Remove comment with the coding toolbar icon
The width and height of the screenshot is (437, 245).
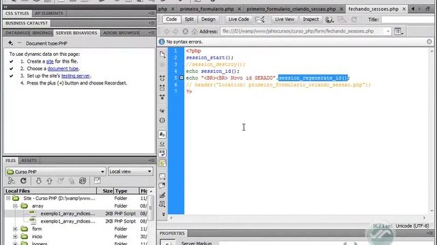[163, 186]
